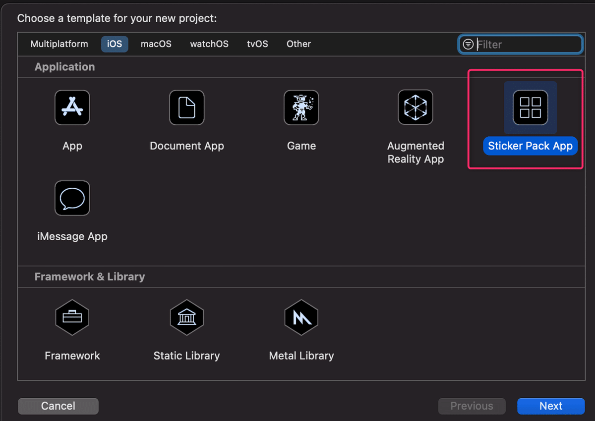Click the "Document App" label
The image size is (595, 421).
click(187, 146)
